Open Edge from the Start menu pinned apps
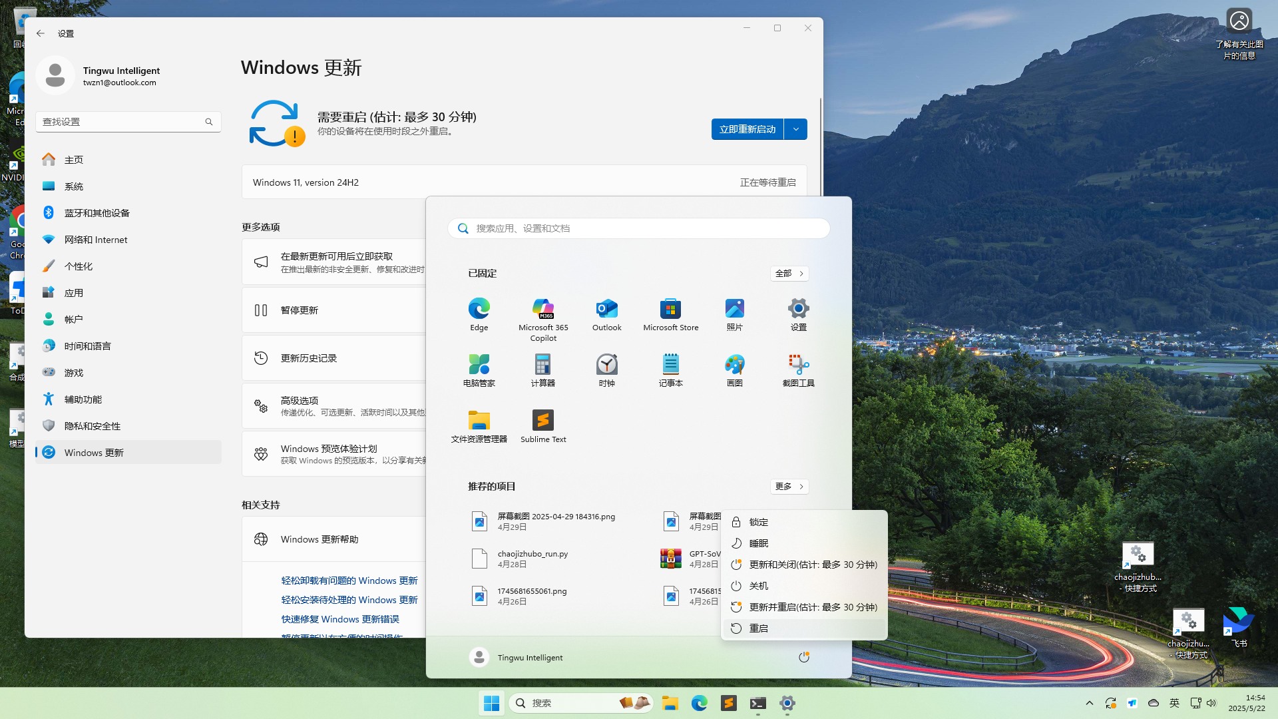The height and width of the screenshot is (719, 1278). pyautogui.click(x=479, y=314)
